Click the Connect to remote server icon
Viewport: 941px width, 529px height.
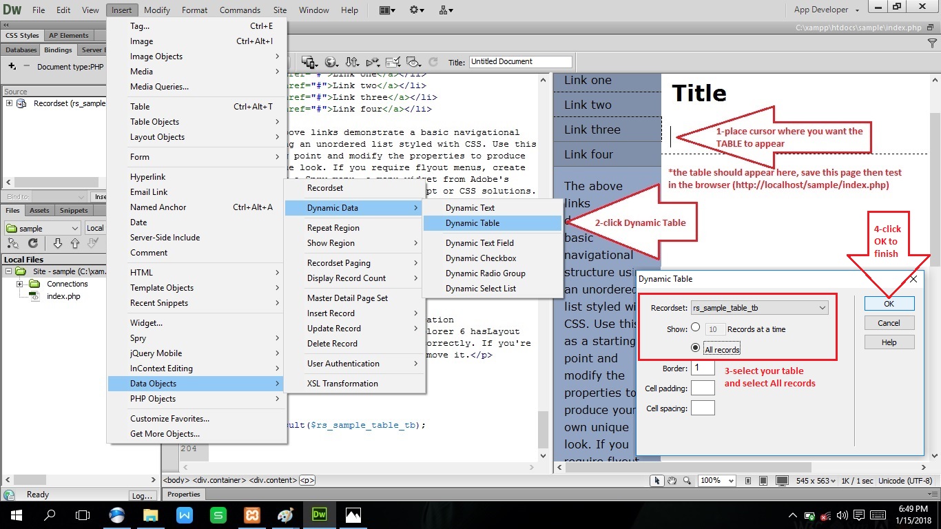(x=12, y=243)
